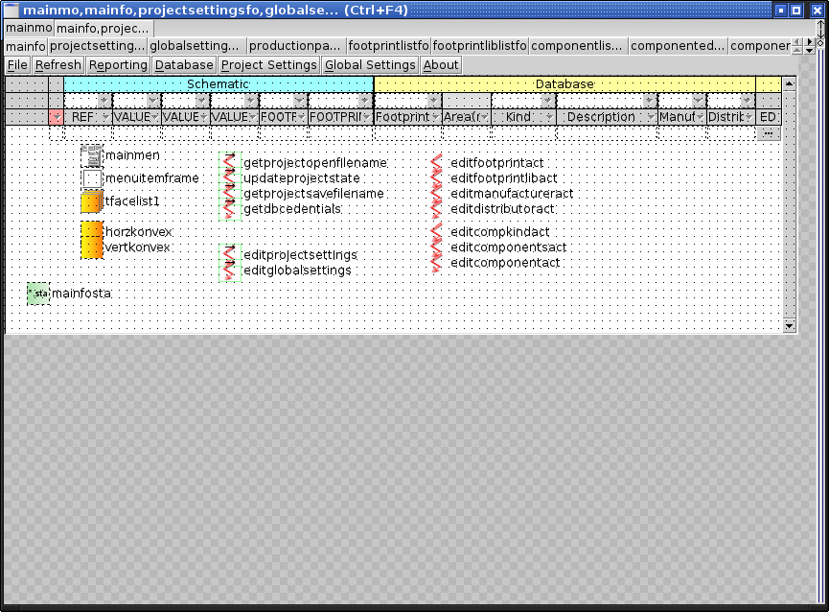Select the editfootprintact action icon
Viewport: 829px width, 612px height.
click(437, 163)
